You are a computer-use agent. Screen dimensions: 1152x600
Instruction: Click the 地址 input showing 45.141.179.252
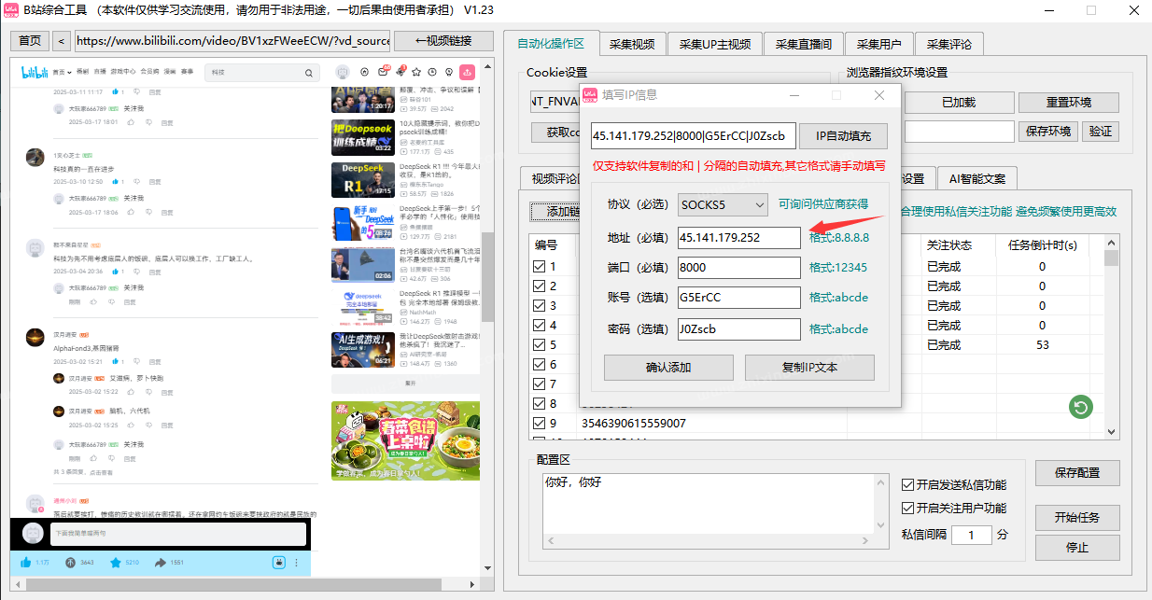[738, 238]
